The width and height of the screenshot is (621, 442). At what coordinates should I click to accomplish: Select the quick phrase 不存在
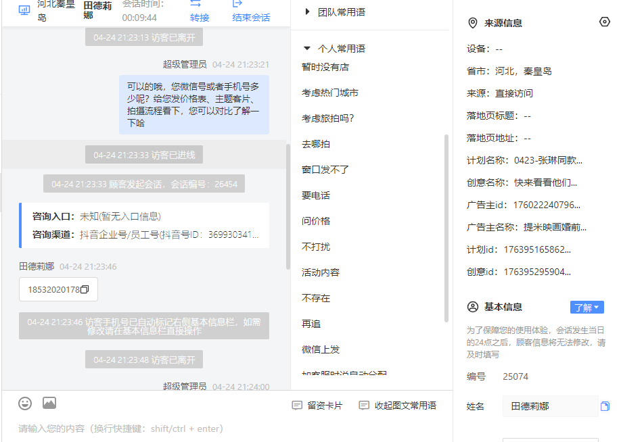[316, 298]
